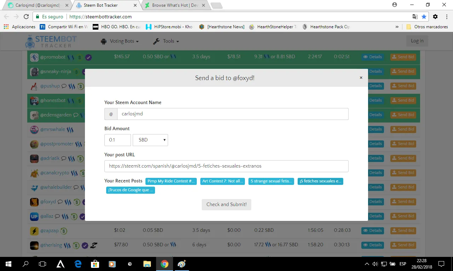This screenshot has height=271, width=453.
Task: Switch to the Steem Bot Tracker tab
Action: (x=105, y=5)
